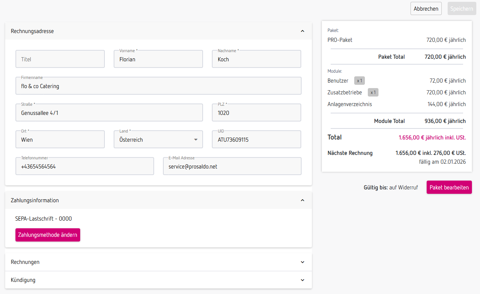Edit the UID field ATU73609115
The image size is (480, 294).
pos(256,140)
